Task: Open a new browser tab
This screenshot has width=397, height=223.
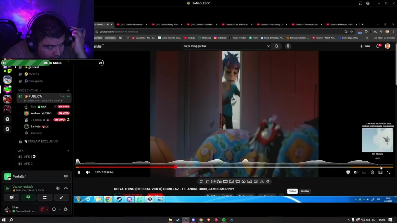Action: pyautogui.click(x=362, y=24)
